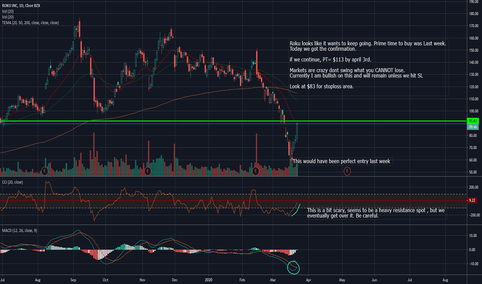Click the 89.46 current price label
Image resolution: width=482 pixels, height=284 pixels.
tap(473, 127)
